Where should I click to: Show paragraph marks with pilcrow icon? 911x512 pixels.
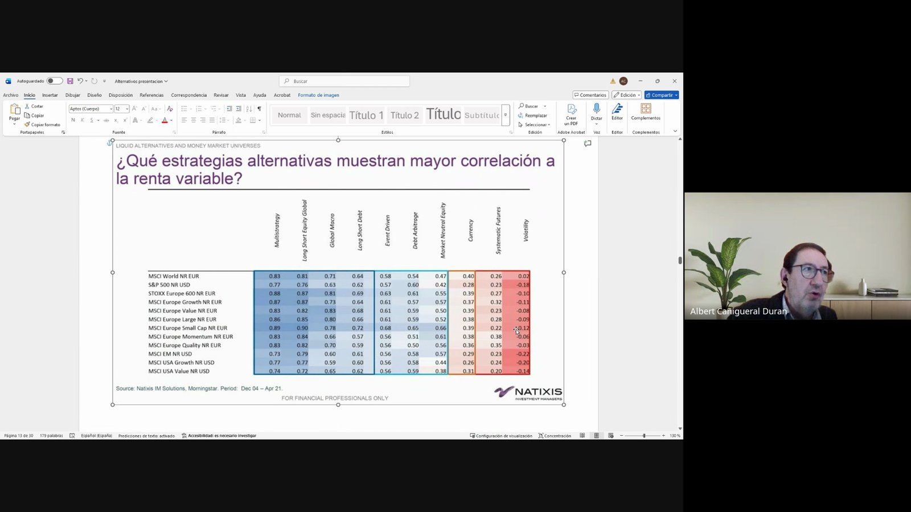click(259, 109)
